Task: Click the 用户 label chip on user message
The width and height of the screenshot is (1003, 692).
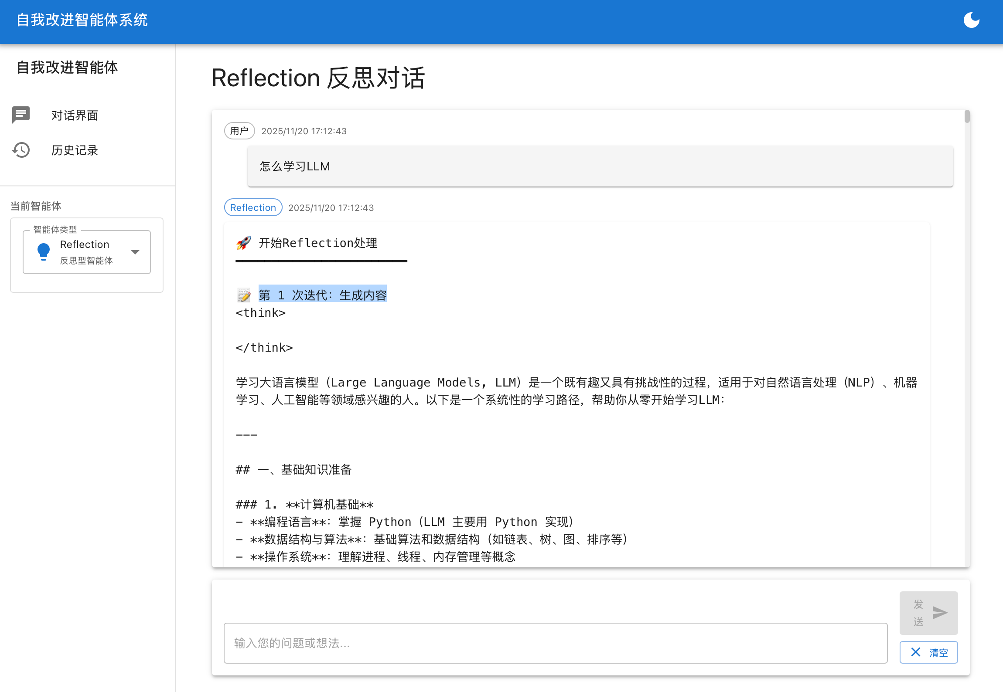Action: click(239, 131)
